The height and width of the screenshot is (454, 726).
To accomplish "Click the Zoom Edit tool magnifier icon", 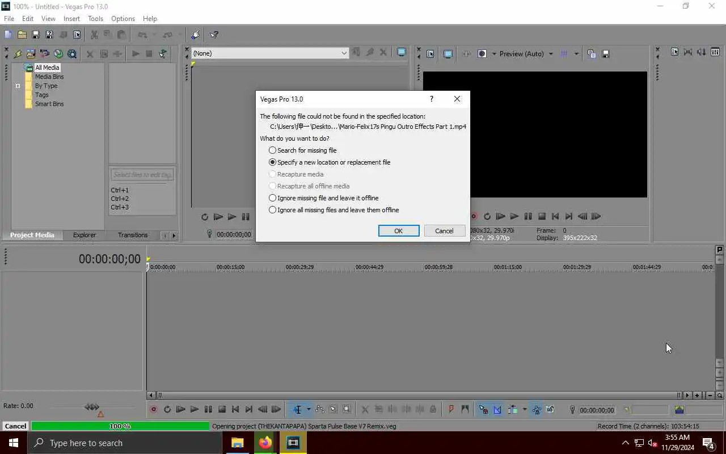I will coord(347,409).
